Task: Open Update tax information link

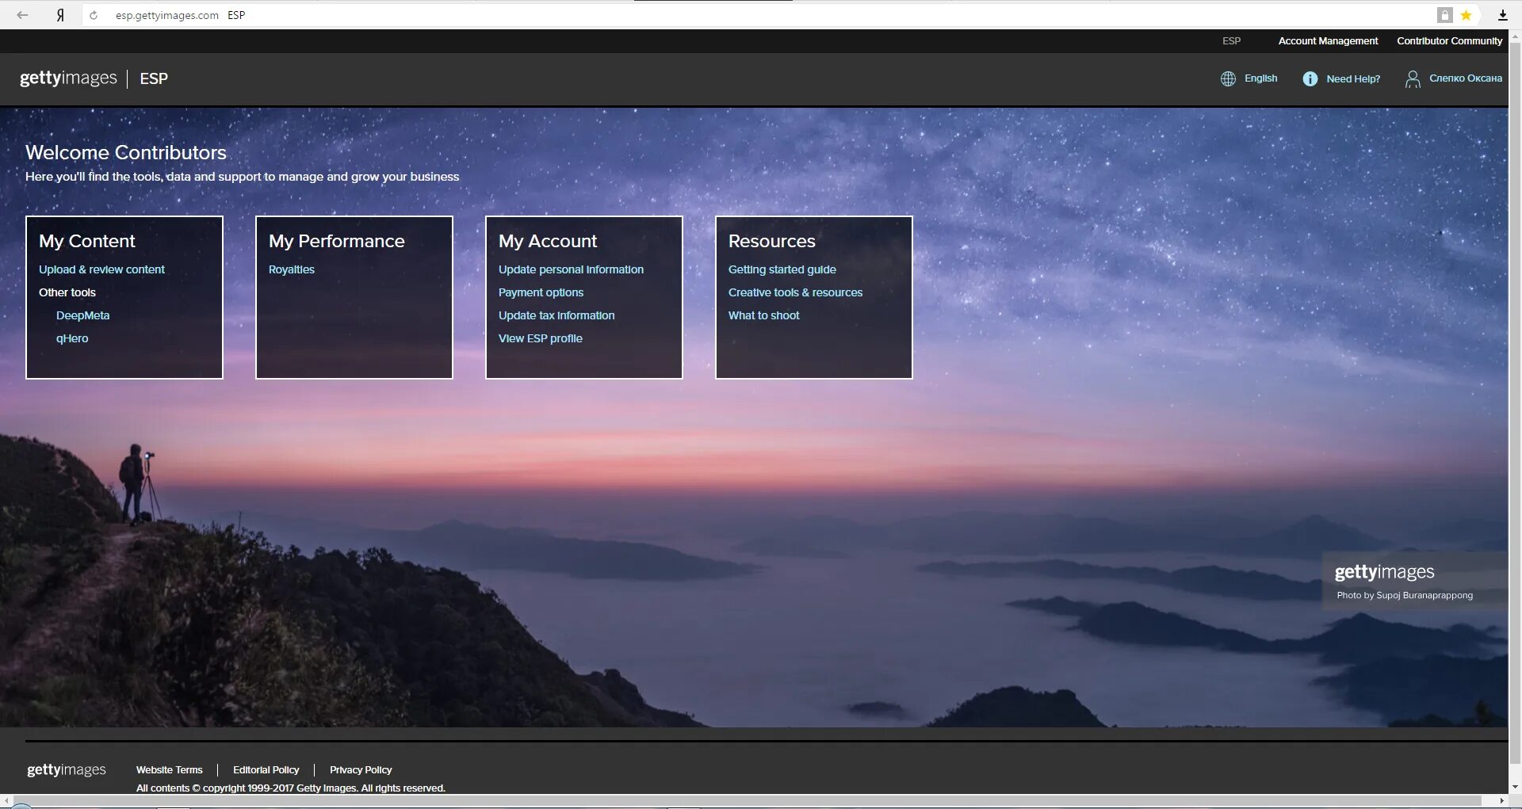Action: (x=556, y=315)
